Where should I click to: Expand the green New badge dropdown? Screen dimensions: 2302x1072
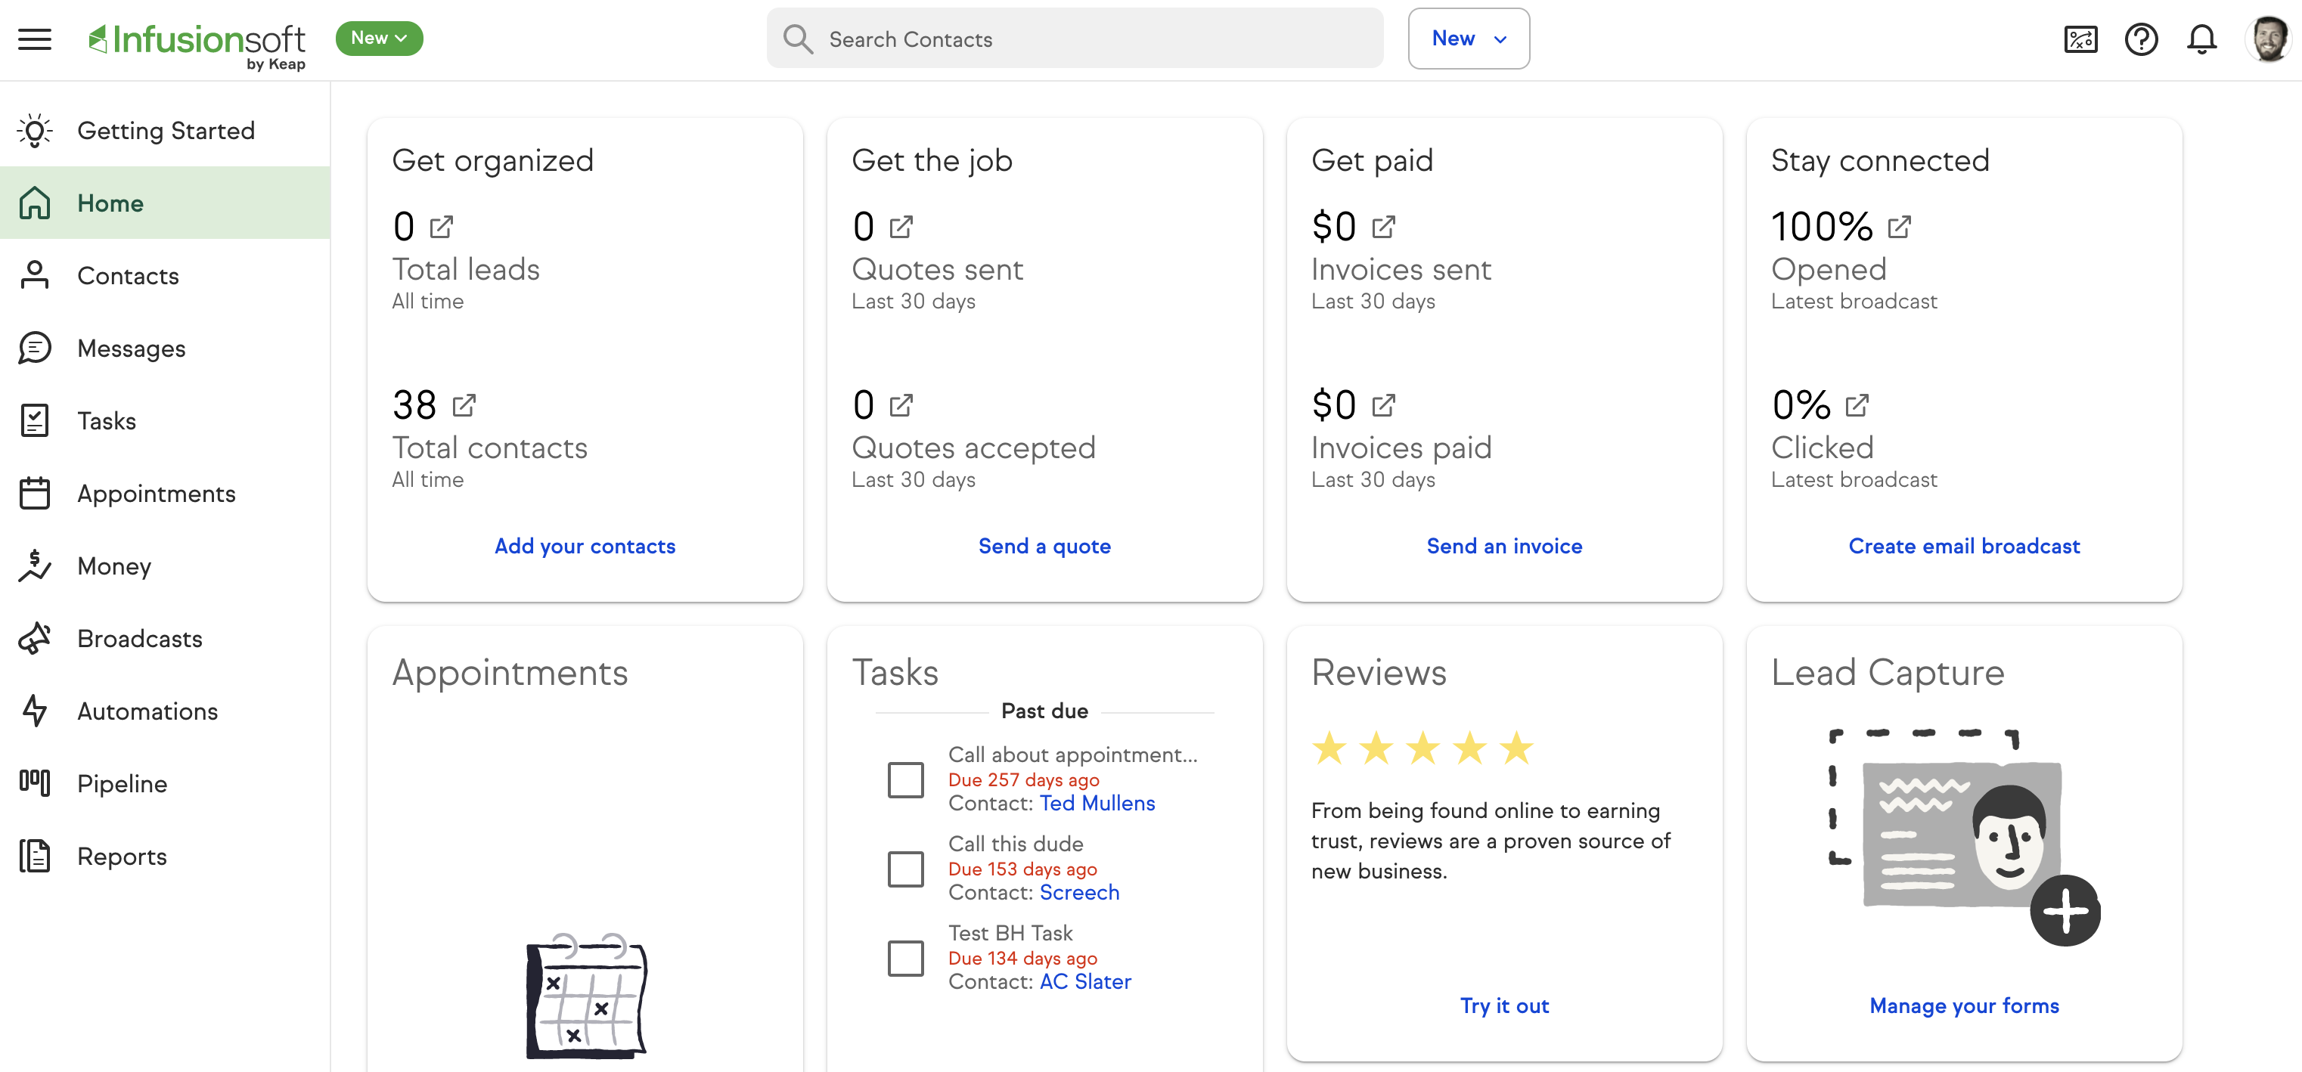coord(379,39)
